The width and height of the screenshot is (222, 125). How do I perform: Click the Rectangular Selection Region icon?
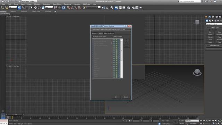click(x=27, y=8)
